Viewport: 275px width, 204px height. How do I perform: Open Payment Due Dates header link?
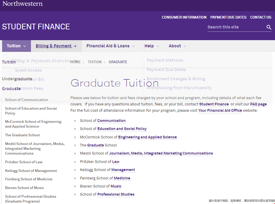(x=228, y=17)
